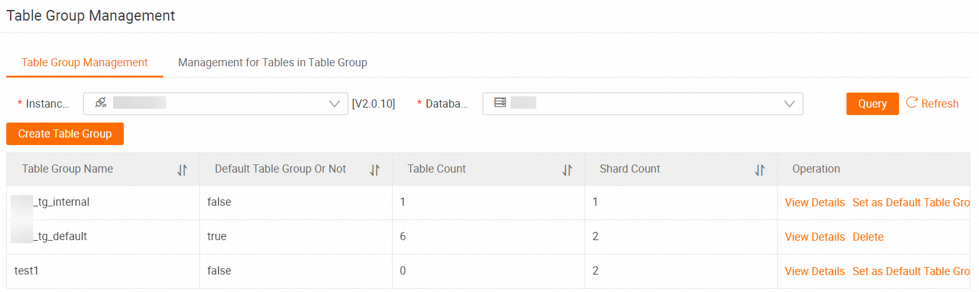Open Management for Tables in Table Group tab
This screenshot has height=292, width=979.
[273, 63]
